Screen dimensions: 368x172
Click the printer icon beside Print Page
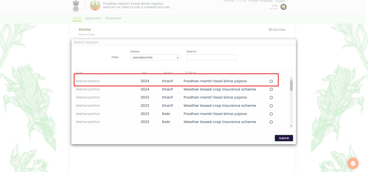coord(270,29)
